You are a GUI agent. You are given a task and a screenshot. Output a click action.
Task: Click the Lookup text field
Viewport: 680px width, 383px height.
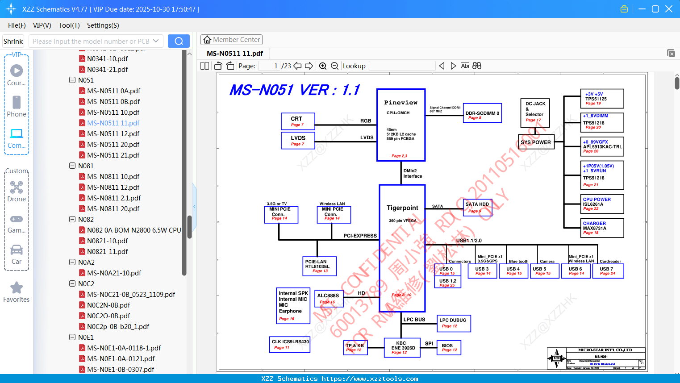402,66
